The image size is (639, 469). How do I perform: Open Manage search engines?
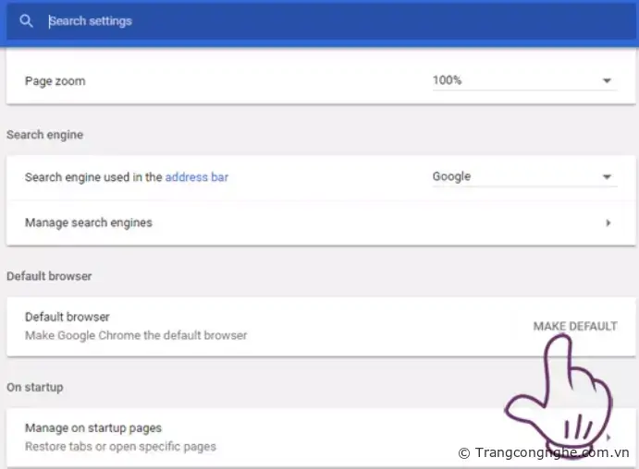(x=89, y=222)
